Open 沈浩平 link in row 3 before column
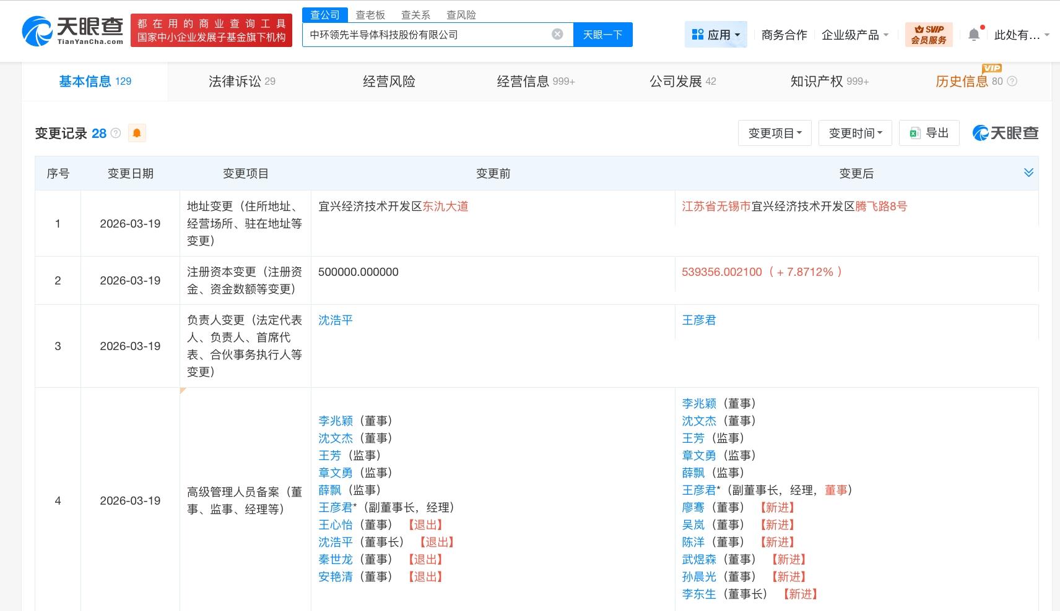This screenshot has height=611, width=1060. (336, 320)
